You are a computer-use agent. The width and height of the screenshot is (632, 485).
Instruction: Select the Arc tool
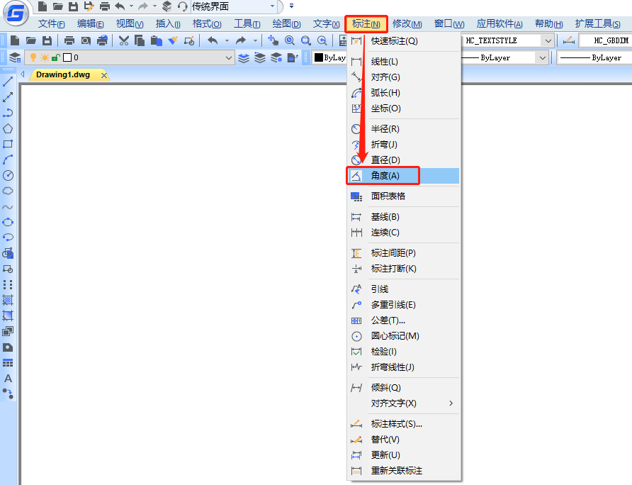[8, 160]
